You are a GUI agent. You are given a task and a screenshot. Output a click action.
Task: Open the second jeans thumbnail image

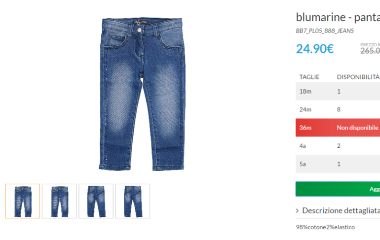59,201
